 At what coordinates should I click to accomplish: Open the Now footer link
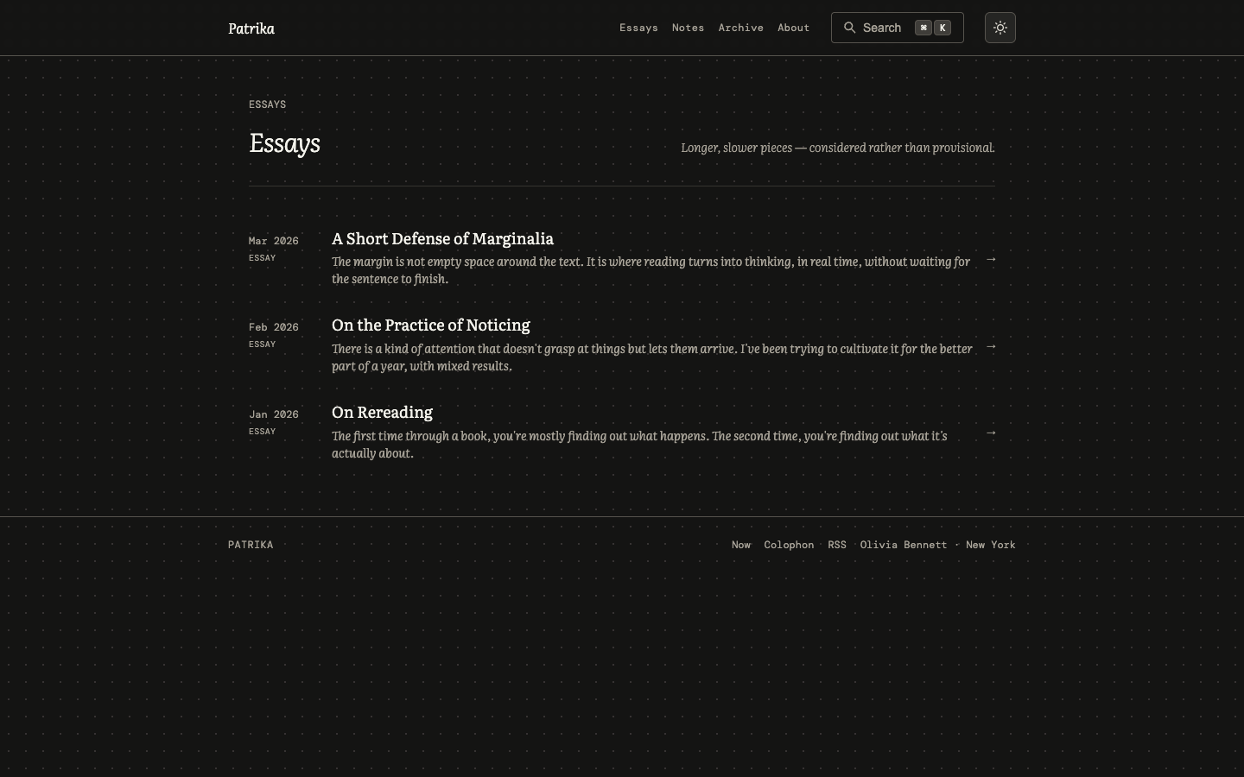[x=741, y=545]
